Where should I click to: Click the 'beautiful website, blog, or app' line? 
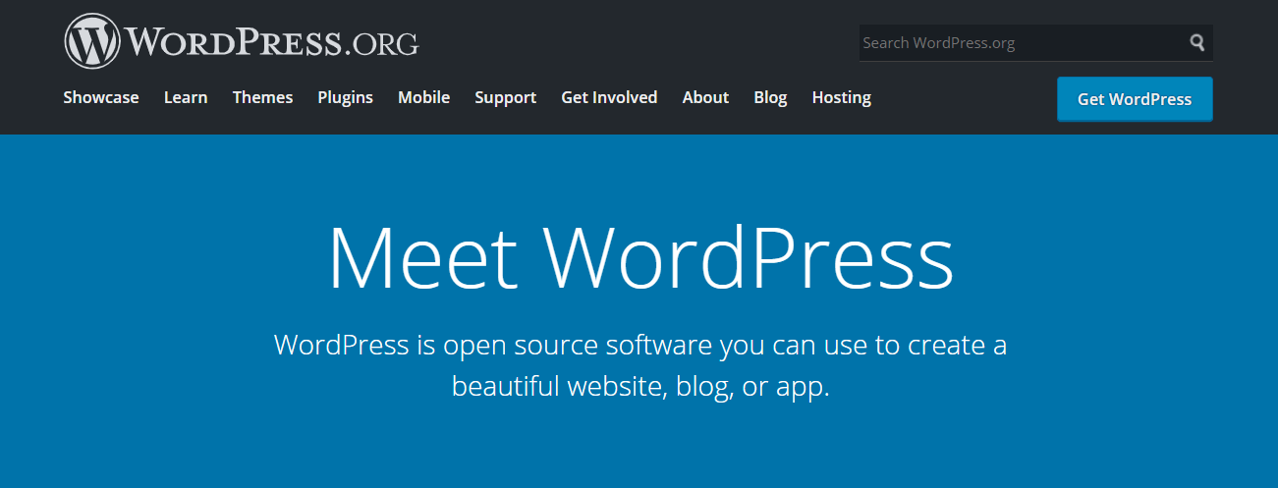639,386
